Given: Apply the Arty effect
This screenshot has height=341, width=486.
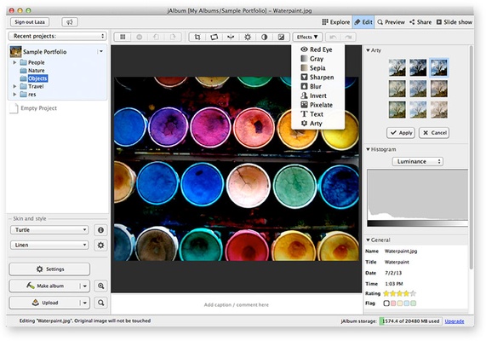Looking at the screenshot, I should (401, 133).
